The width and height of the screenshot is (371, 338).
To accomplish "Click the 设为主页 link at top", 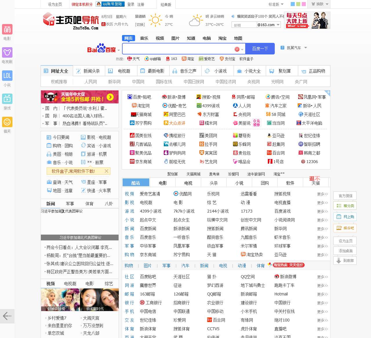I will tap(55, 4).
